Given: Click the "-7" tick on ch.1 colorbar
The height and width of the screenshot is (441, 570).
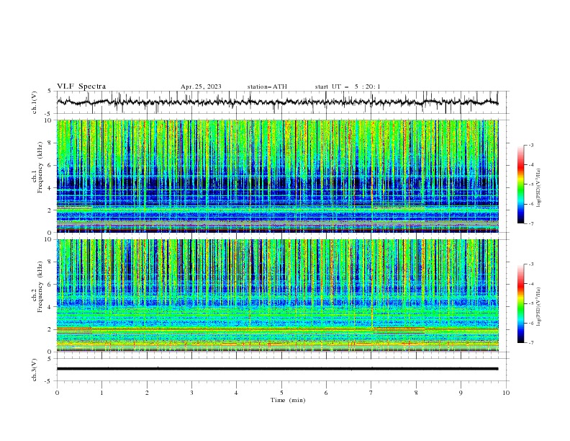Looking at the screenshot, I should (x=530, y=223).
